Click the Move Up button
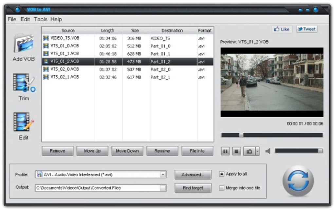 [x=92, y=151]
